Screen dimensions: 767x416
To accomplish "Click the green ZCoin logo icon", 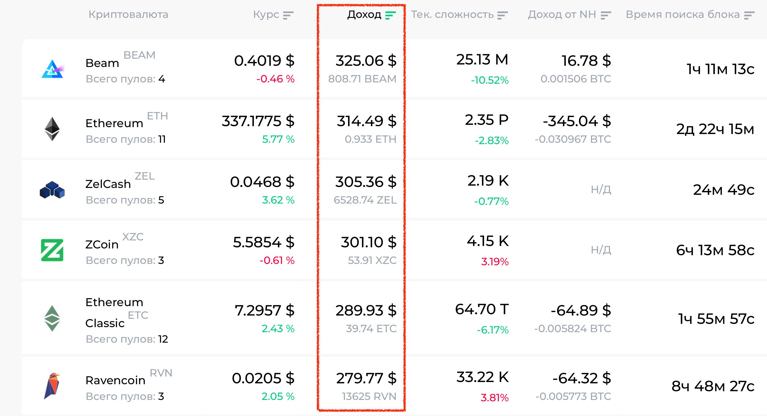I will (52, 250).
